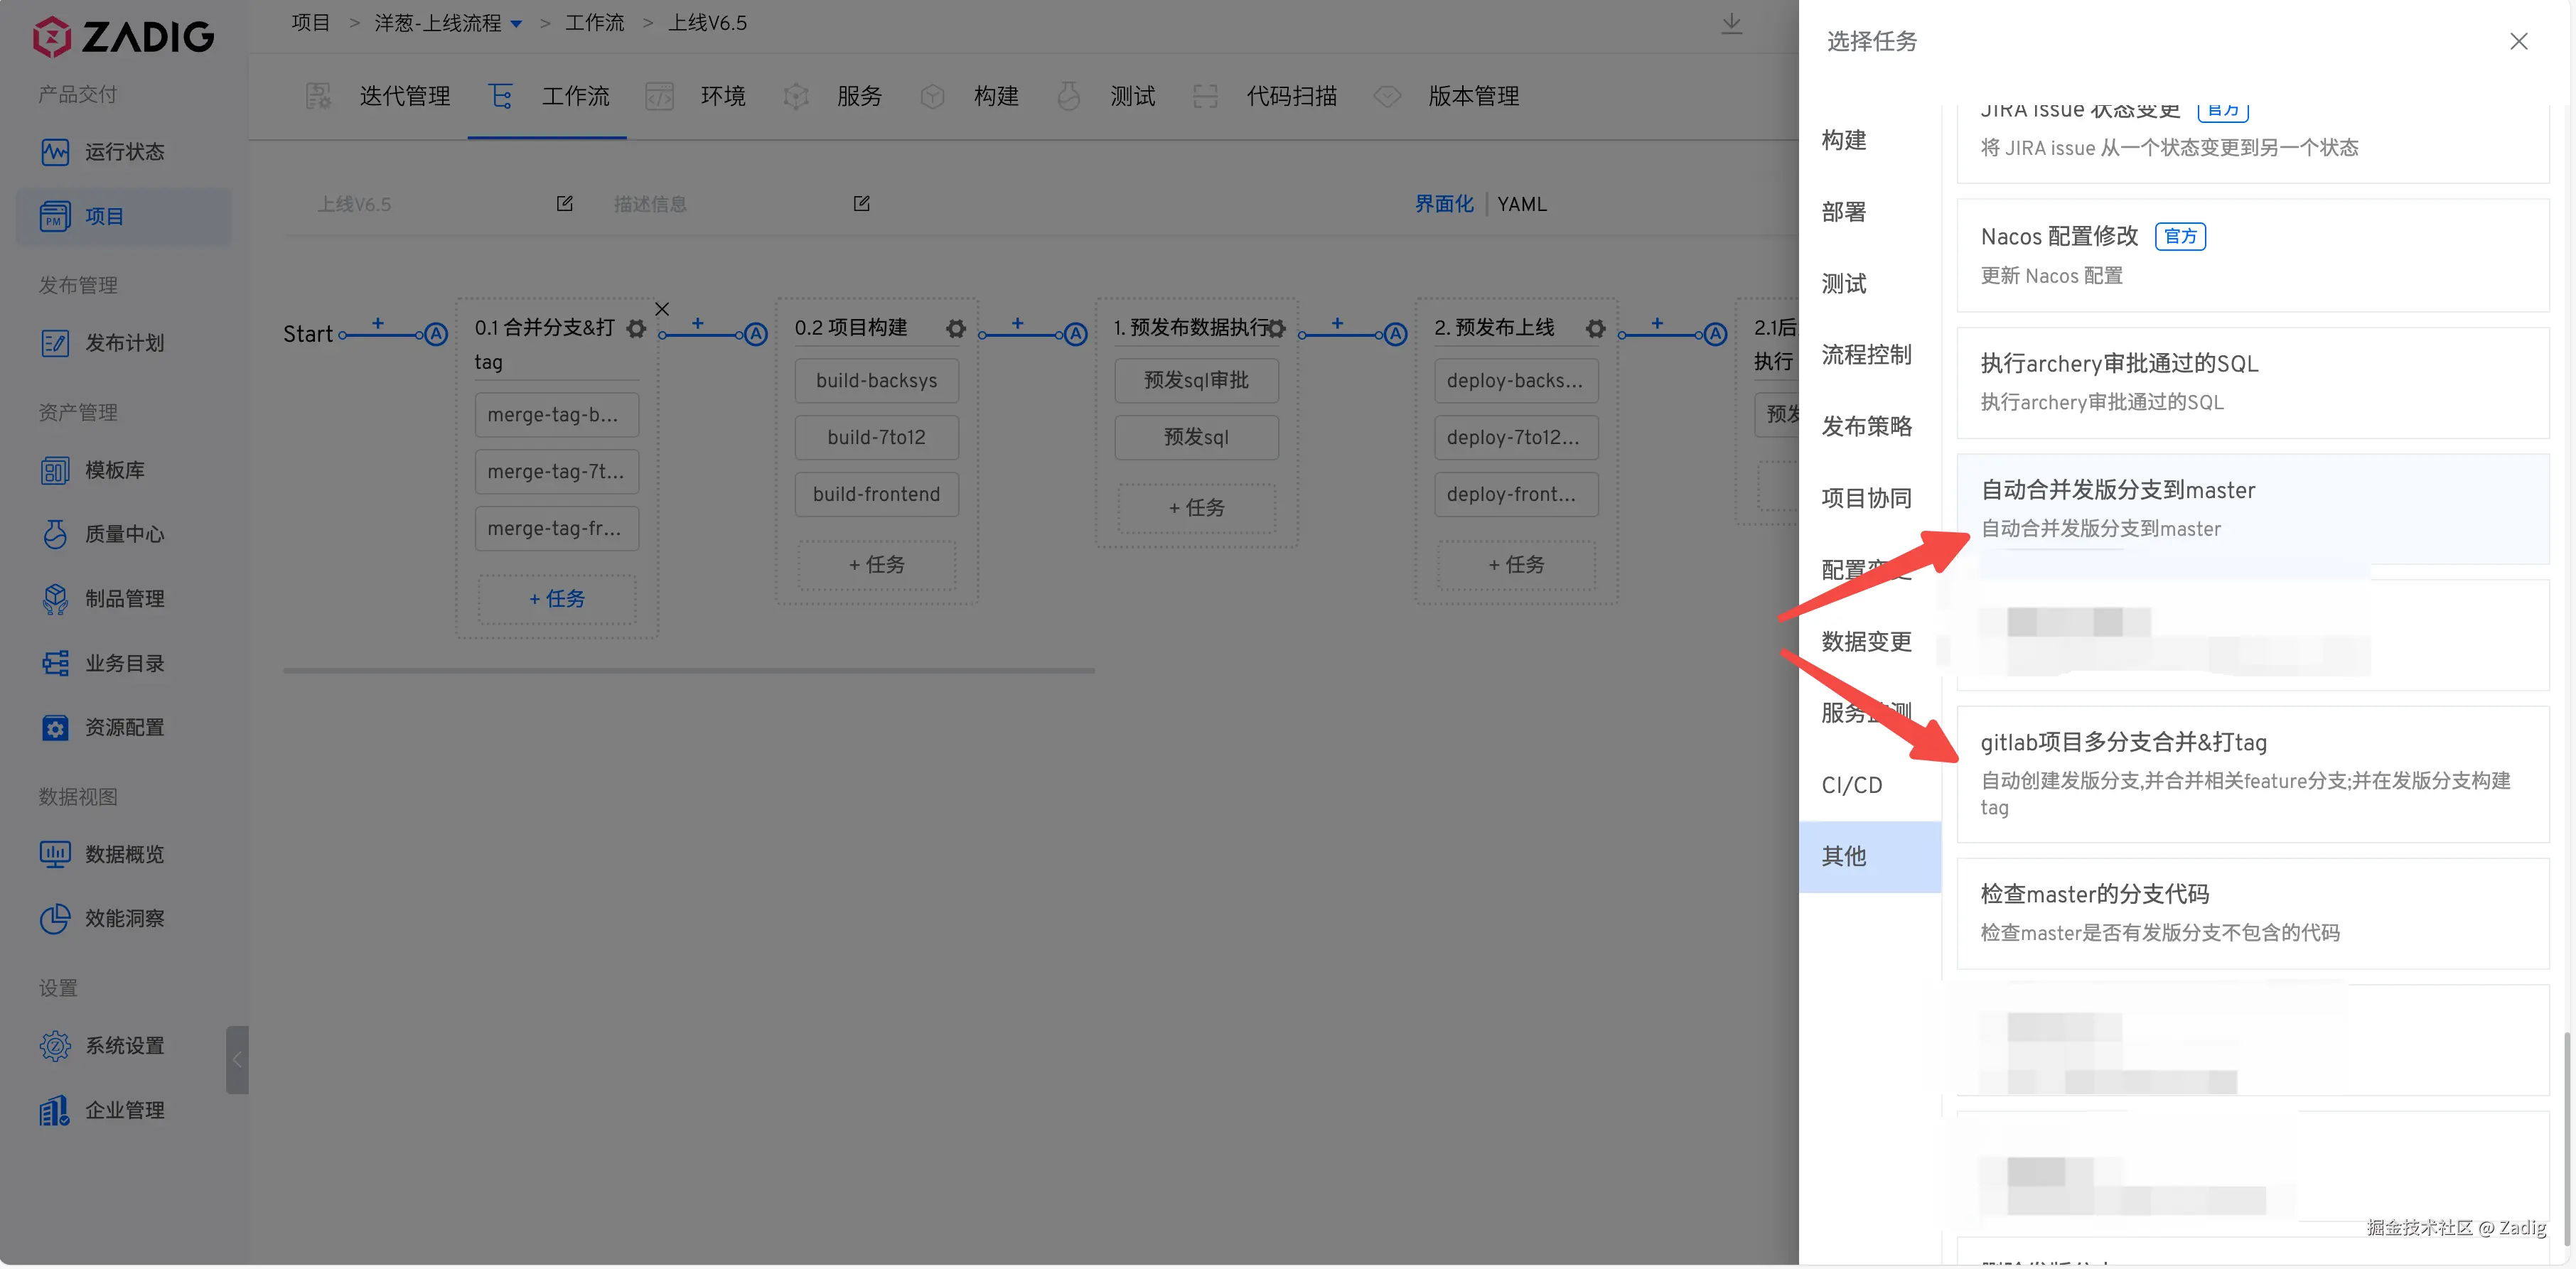This screenshot has width=2576, height=1269.
Task: Expand the 洋葱-上线流程 project dropdown
Action: (516, 24)
